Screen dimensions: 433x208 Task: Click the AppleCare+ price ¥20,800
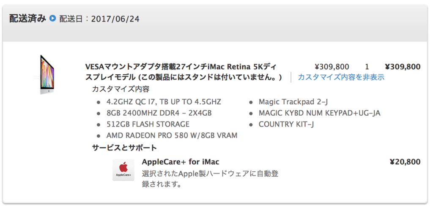[405, 162]
